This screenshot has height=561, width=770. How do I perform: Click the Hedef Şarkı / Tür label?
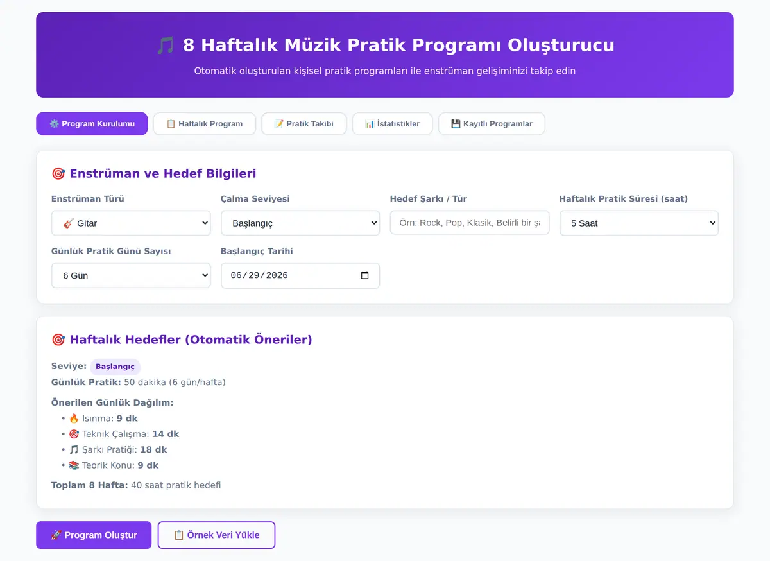[x=429, y=199]
